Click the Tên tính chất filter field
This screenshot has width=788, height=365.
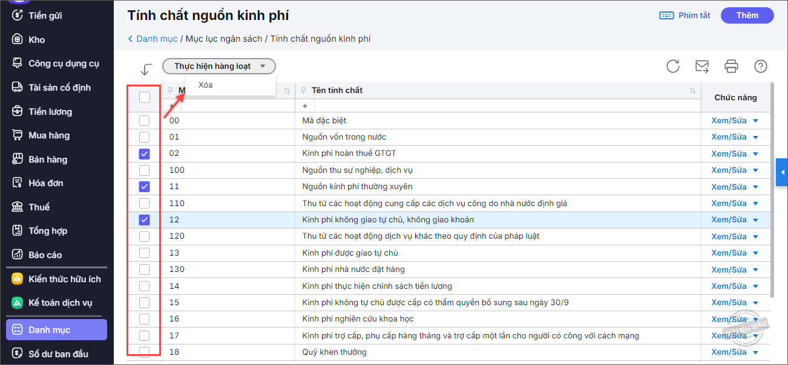point(496,106)
